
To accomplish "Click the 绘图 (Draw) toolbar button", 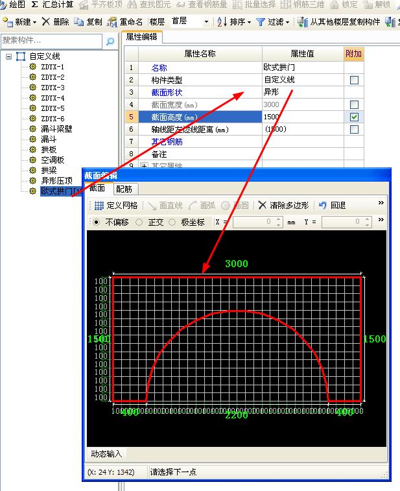I will click(13, 5).
